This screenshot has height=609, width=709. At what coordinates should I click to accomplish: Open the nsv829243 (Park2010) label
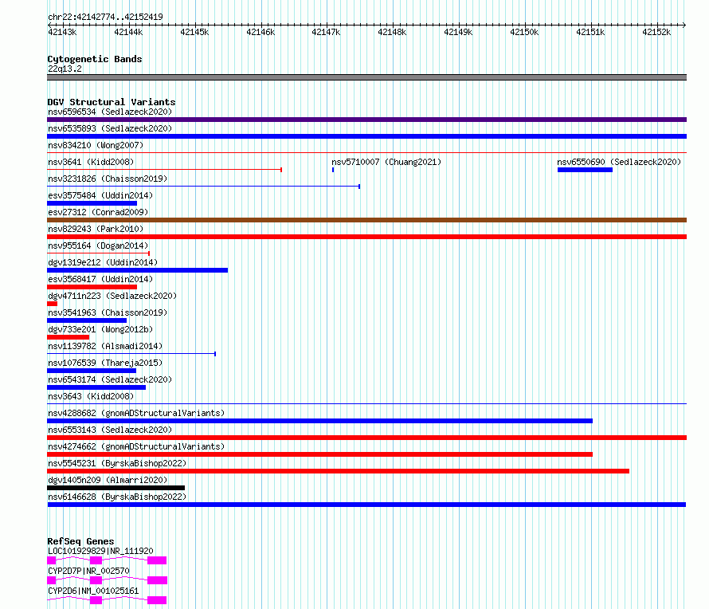[x=96, y=229]
